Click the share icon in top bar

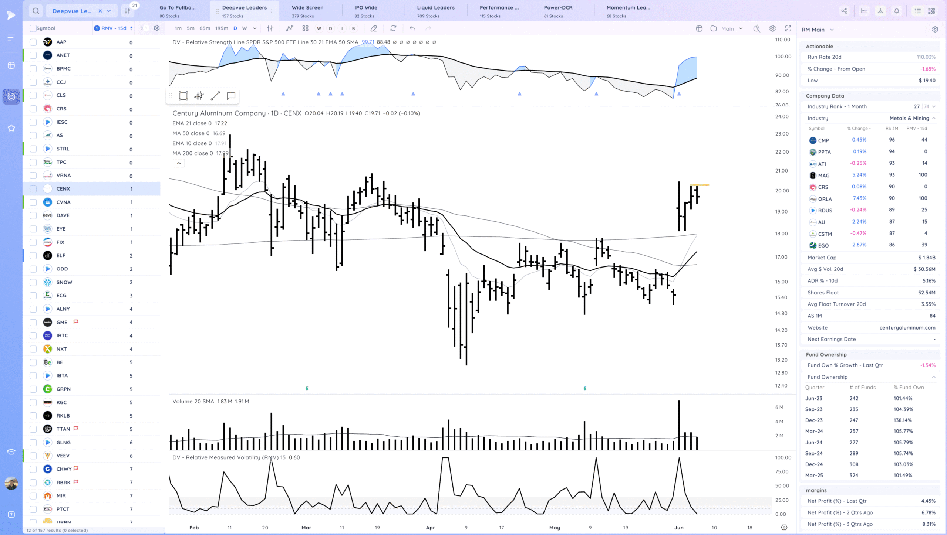(x=844, y=11)
